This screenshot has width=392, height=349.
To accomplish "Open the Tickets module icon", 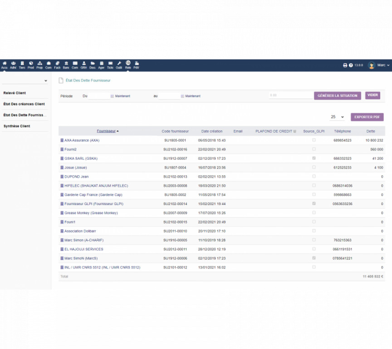I will tap(110, 65).
